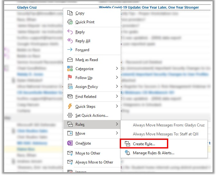Click the OneNote purple icon
Screen dimensions: 218x176
(x=70, y=143)
